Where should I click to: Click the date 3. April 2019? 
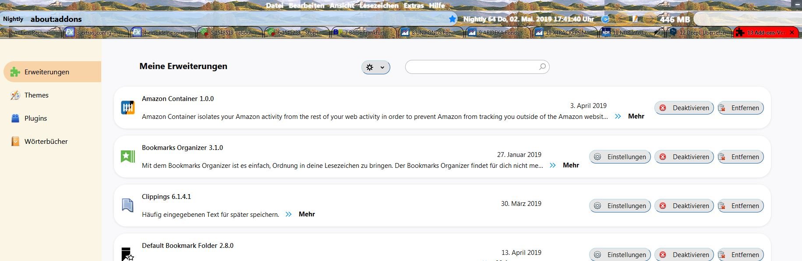tap(588, 106)
